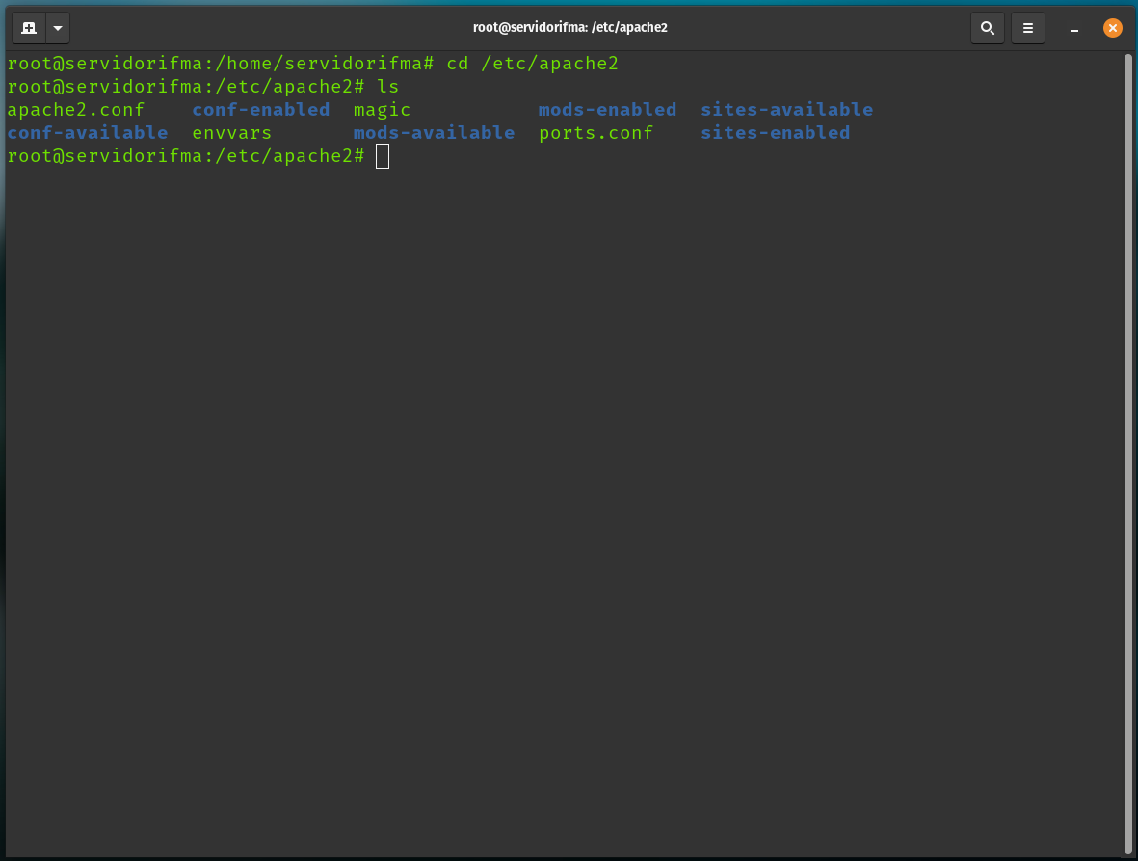The width and height of the screenshot is (1138, 861).
Task: Click the first prompt root@servidorifma:/home/servidorifma#
Action: coord(221,64)
